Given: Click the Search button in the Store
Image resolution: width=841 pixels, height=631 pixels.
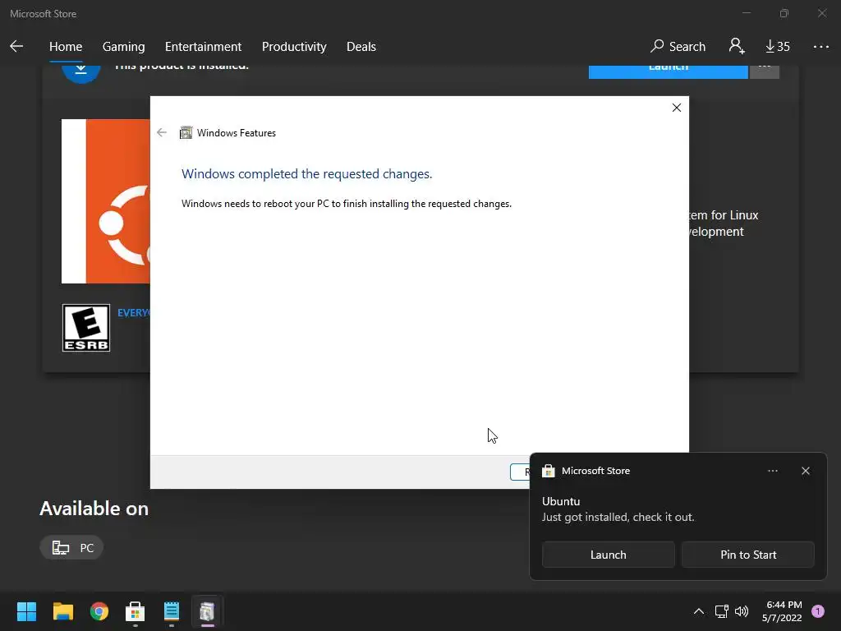Looking at the screenshot, I should click(x=678, y=47).
